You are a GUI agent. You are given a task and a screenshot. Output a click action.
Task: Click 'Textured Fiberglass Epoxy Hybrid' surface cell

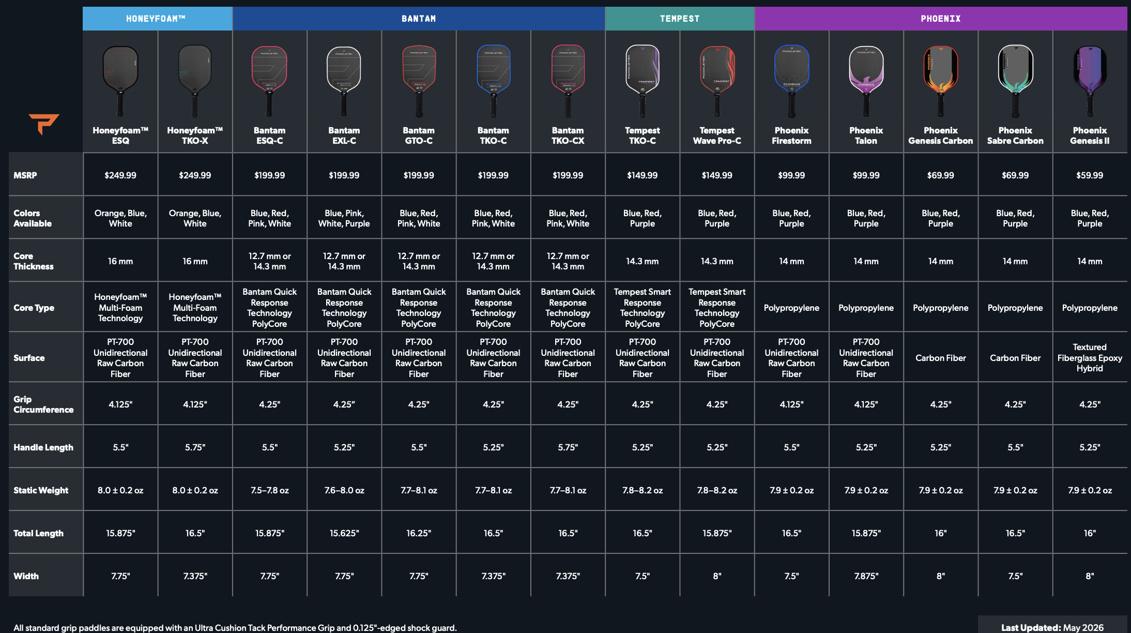point(1090,358)
